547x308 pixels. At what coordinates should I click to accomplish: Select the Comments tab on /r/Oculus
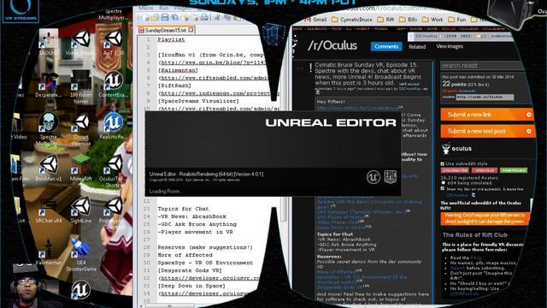coord(386,46)
